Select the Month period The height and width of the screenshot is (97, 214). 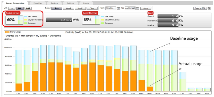80,8
